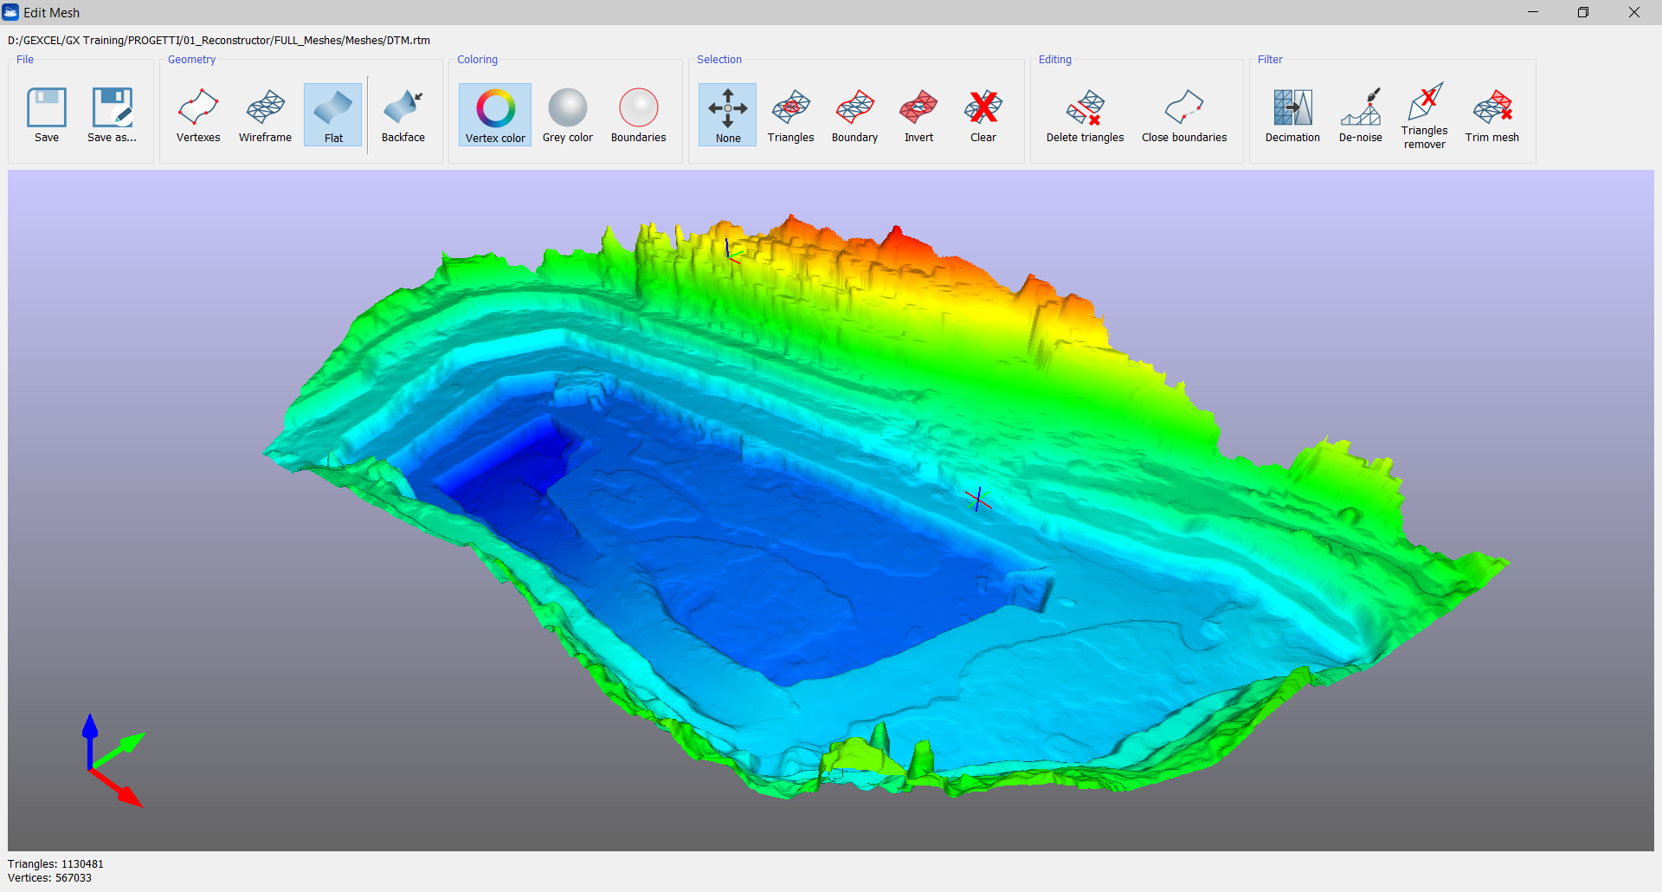Activate Triangles selection tool
The image size is (1662, 892).
coord(791,114)
